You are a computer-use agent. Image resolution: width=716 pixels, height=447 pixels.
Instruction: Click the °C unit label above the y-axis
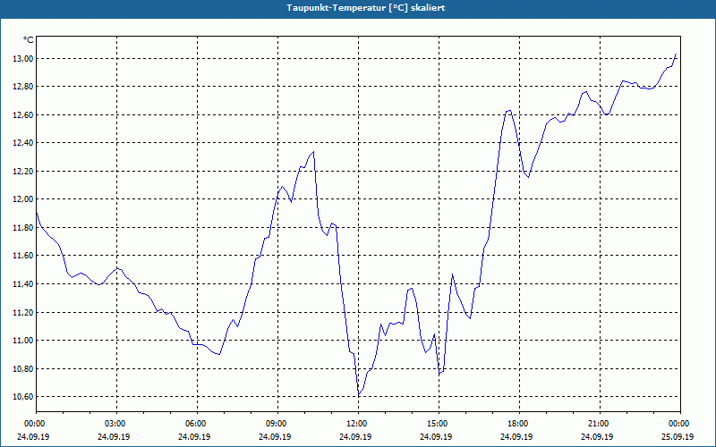[28, 40]
